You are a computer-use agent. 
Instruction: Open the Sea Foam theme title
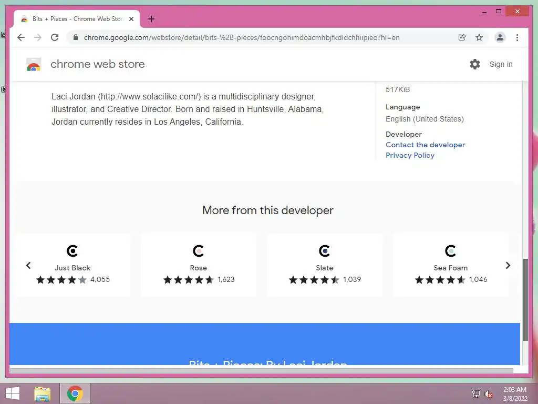tap(450, 268)
